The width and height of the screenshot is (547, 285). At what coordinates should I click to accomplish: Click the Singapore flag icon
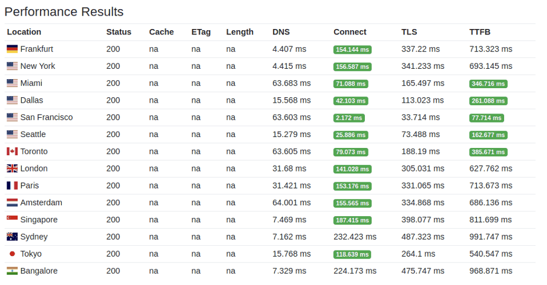[12, 220]
